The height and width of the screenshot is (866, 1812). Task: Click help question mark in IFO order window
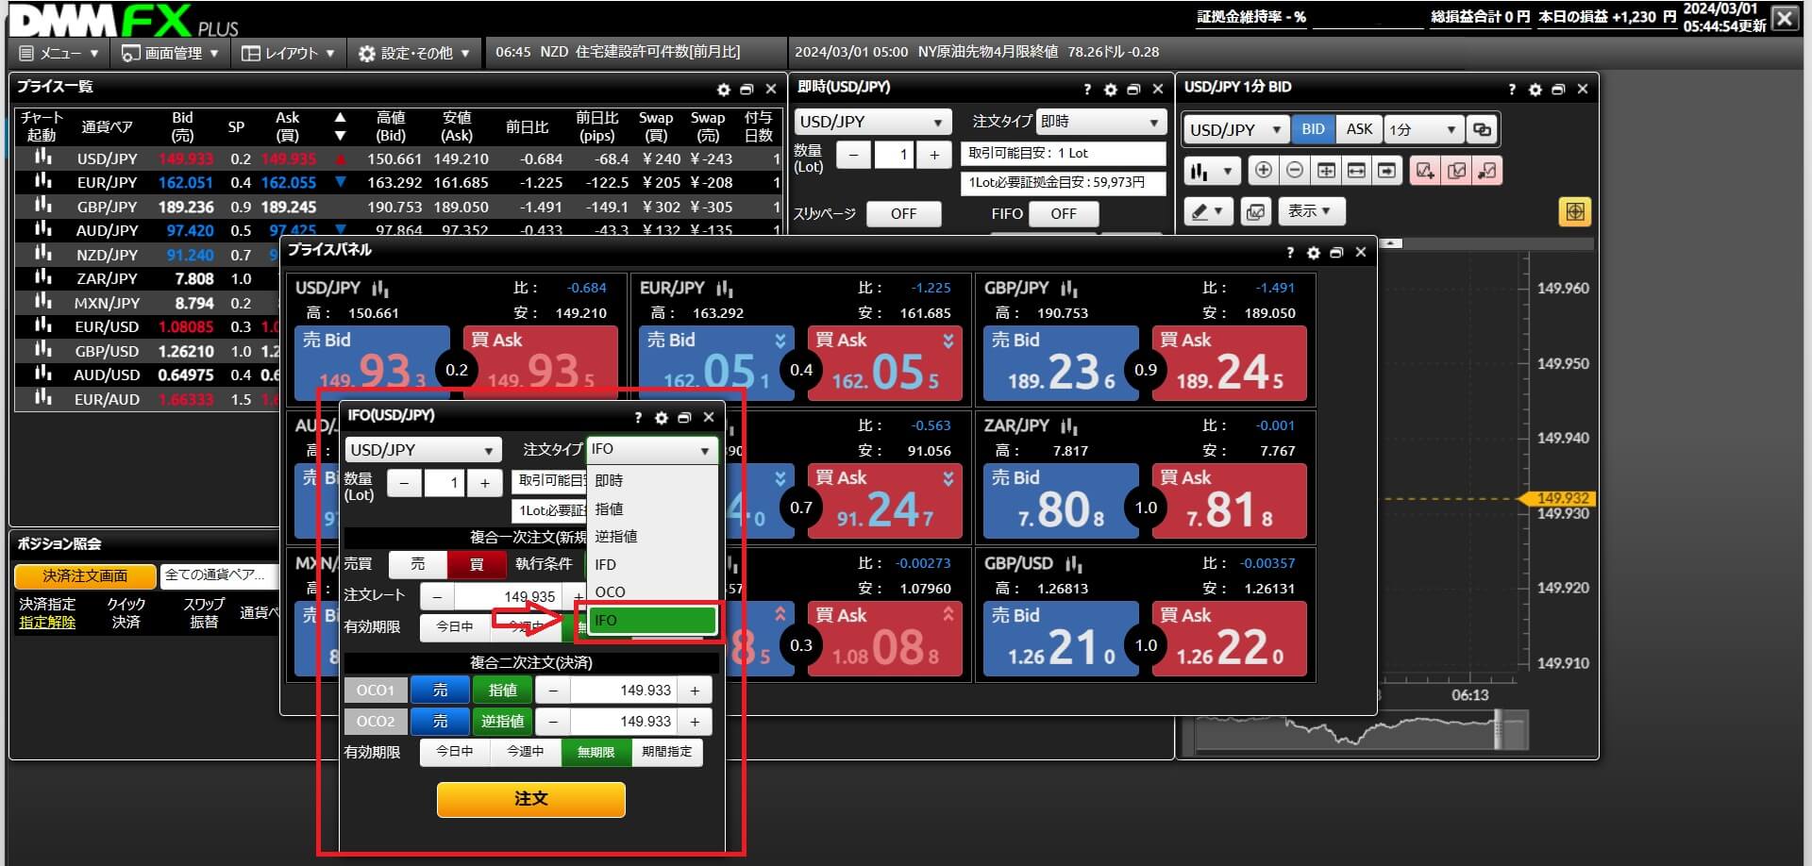click(638, 417)
